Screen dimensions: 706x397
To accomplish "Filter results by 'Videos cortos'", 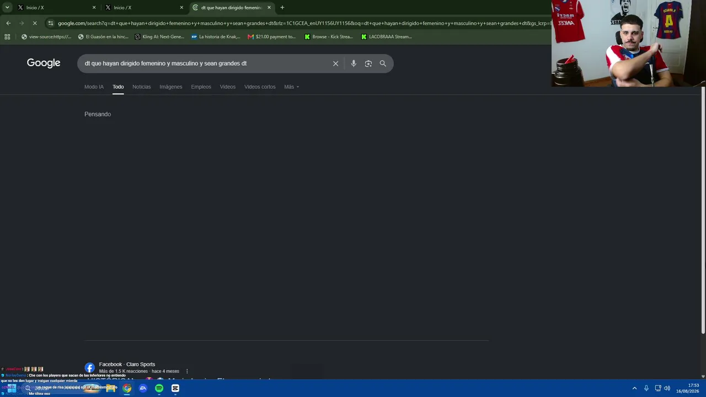I will 260,87.
